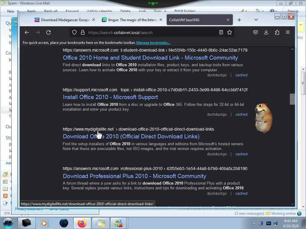The width and height of the screenshot is (306, 229).
Task: Open the tracking protection shield icon
Action: click(x=74, y=32)
